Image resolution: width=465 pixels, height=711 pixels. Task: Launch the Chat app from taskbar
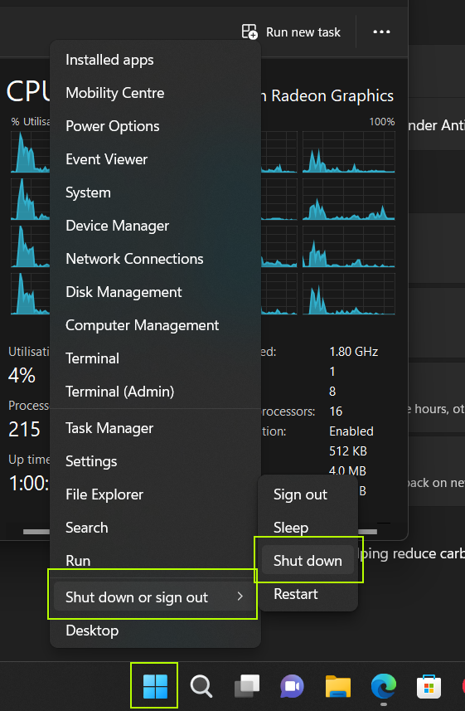point(293,686)
